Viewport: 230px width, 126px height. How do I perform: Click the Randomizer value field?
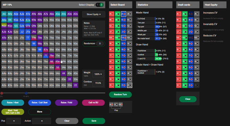coord(100,44)
